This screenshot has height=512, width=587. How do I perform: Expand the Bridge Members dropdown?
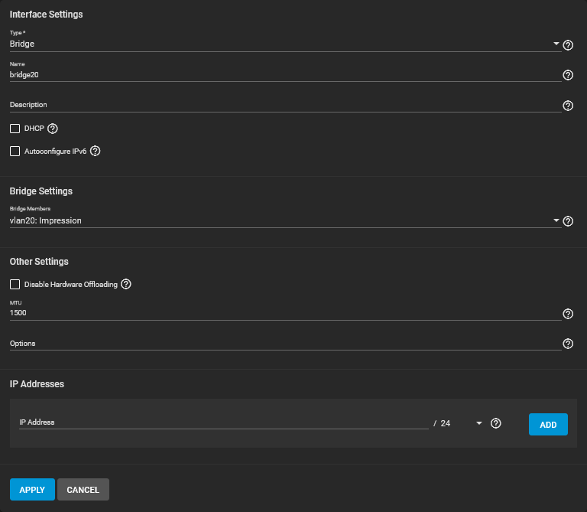[x=285, y=220]
